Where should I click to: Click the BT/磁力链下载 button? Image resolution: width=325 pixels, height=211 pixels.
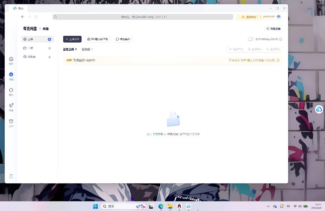[98, 39]
